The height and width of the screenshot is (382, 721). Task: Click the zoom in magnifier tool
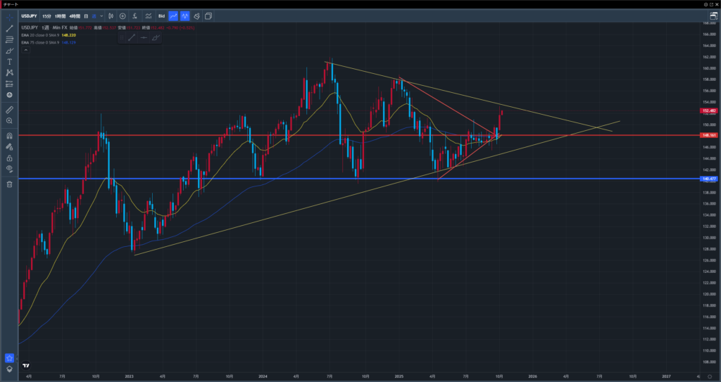pos(10,121)
